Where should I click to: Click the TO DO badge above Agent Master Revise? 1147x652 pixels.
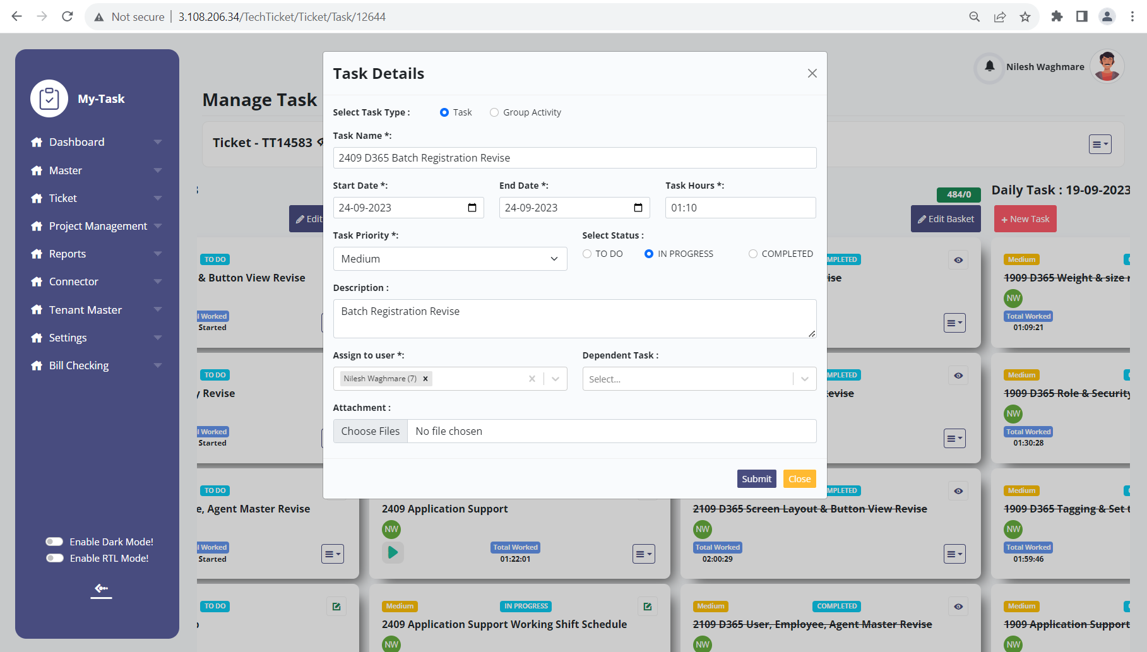tap(215, 490)
